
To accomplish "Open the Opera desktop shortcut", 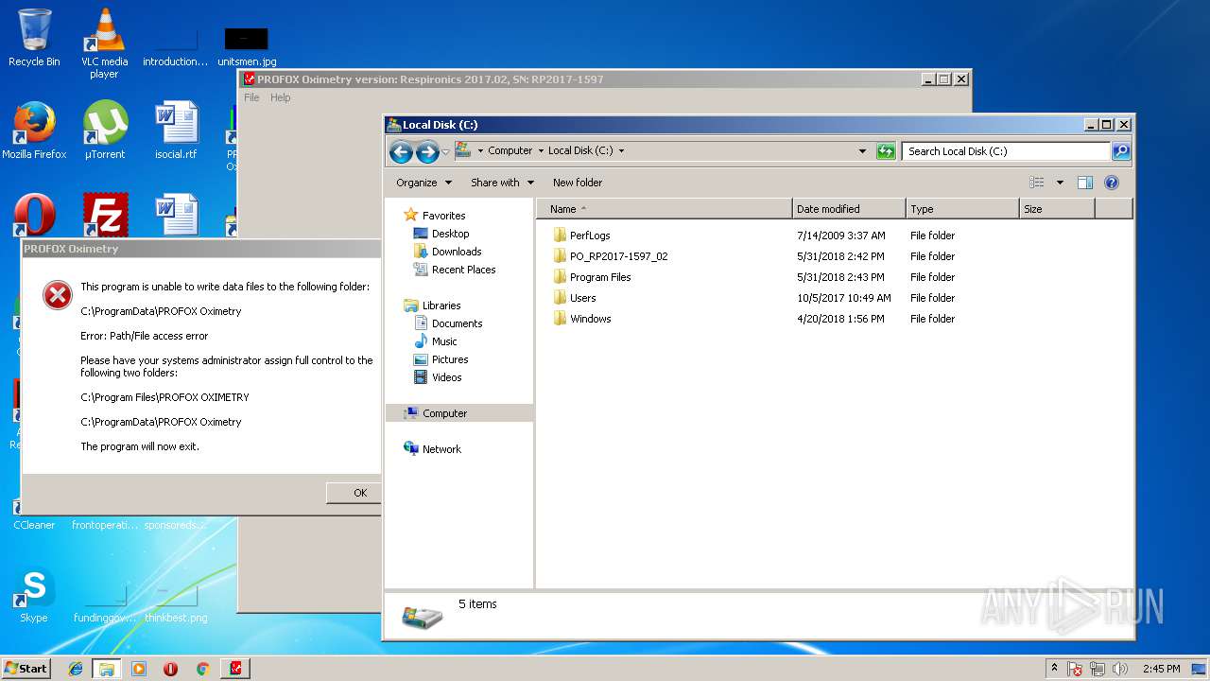I will coord(34,216).
